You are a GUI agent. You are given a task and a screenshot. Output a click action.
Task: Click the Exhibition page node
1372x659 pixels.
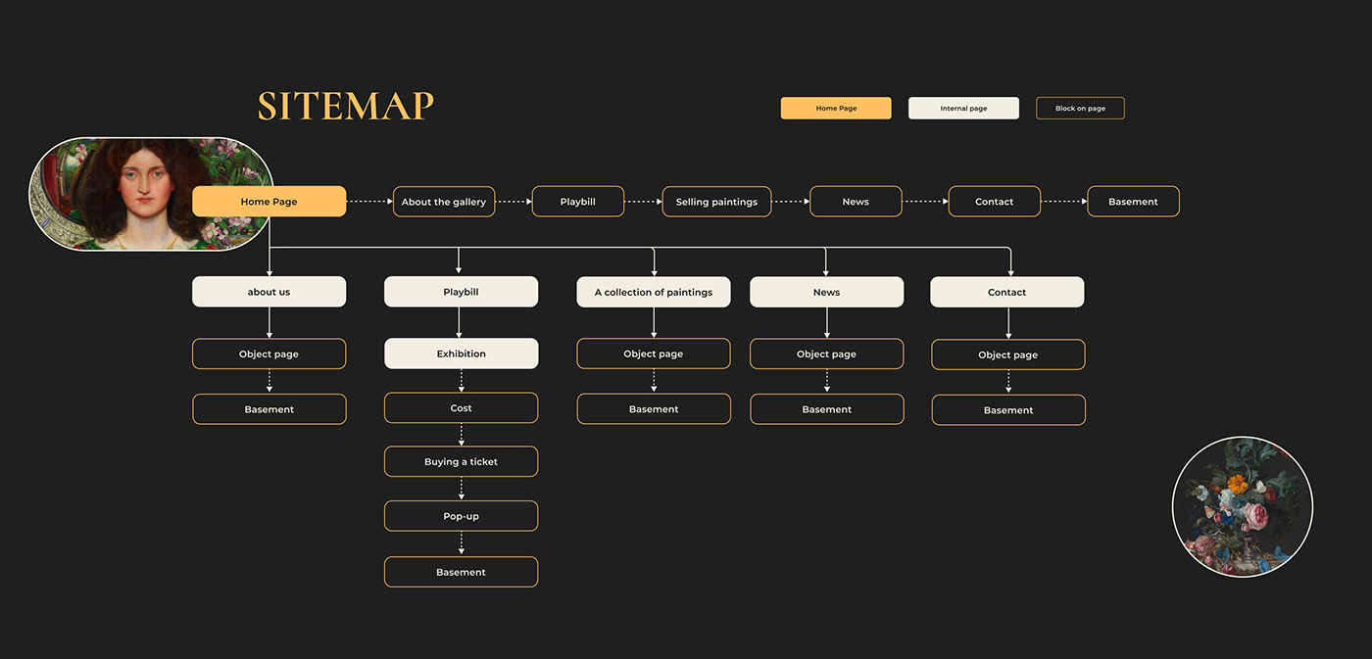(461, 353)
